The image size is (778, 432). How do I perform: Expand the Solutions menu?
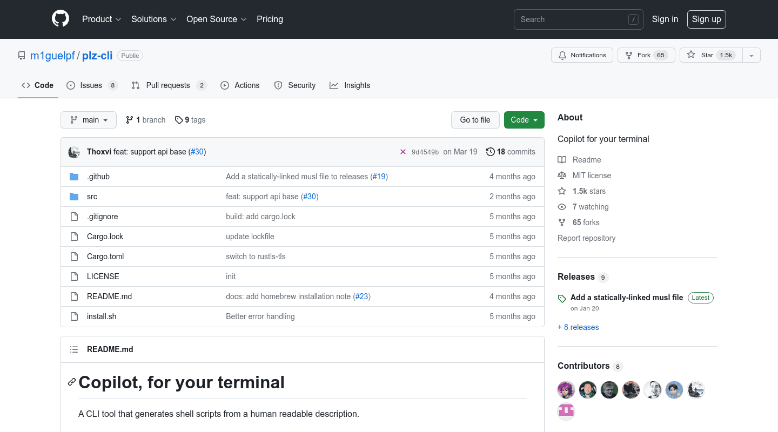tap(154, 19)
